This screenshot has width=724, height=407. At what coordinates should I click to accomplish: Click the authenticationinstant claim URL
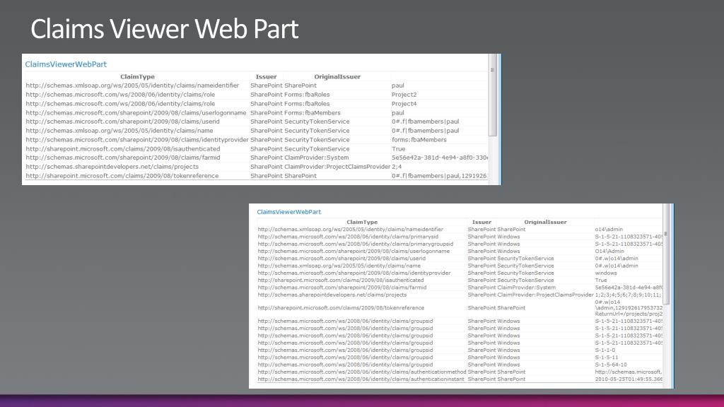(x=361, y=379)
